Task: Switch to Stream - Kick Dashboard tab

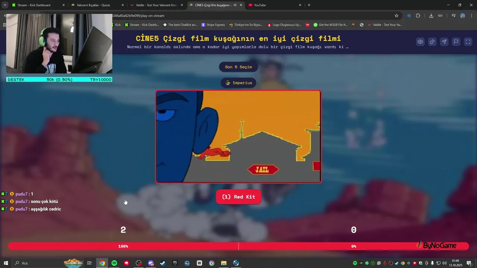Action: [x=38, y=5]
